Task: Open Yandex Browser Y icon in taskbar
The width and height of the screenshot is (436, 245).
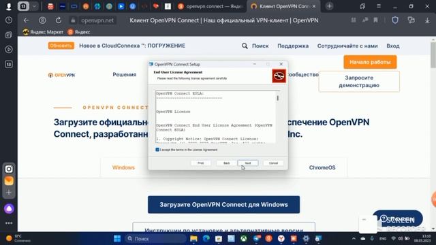Action: click(281, 238)
